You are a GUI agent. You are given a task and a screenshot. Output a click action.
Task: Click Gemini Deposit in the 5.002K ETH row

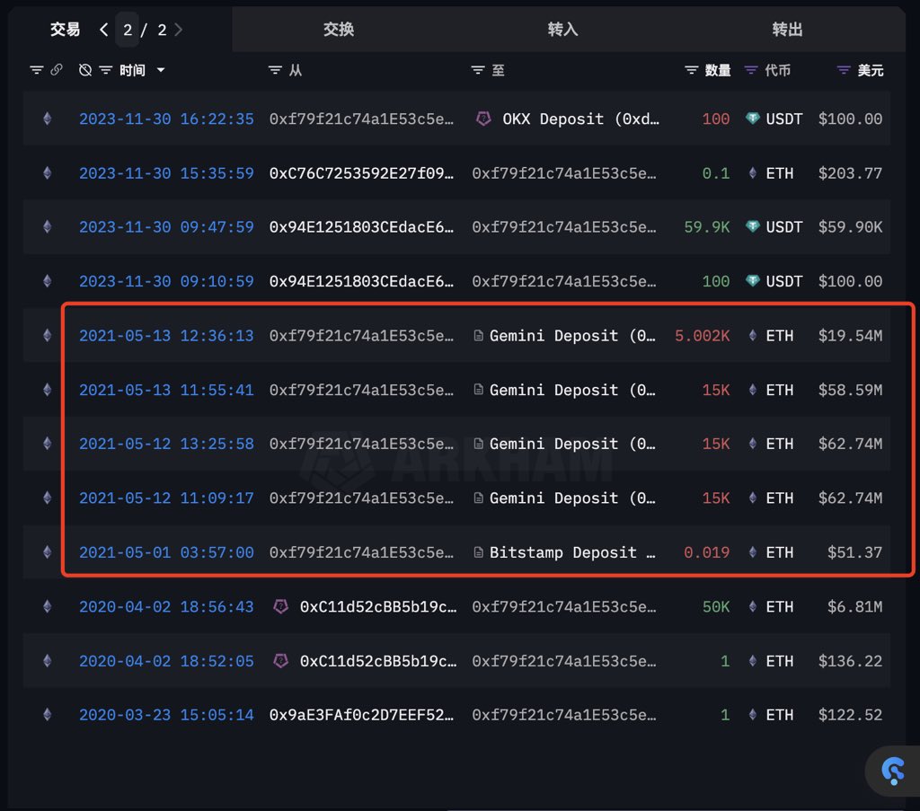[572, 335]
